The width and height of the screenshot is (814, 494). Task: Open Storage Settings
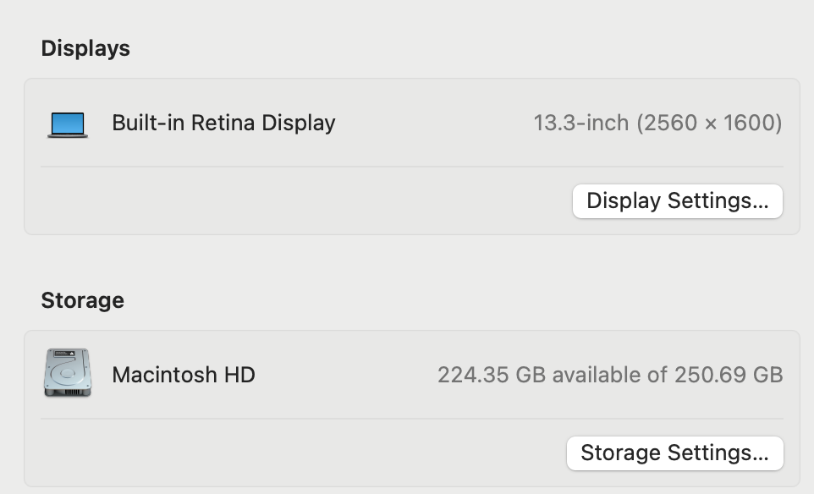click(x=675, y=453)
